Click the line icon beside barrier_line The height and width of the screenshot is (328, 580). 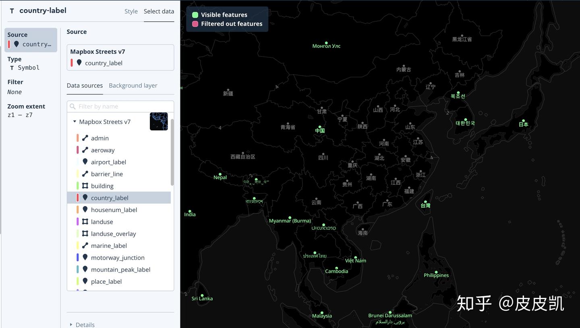85,174
